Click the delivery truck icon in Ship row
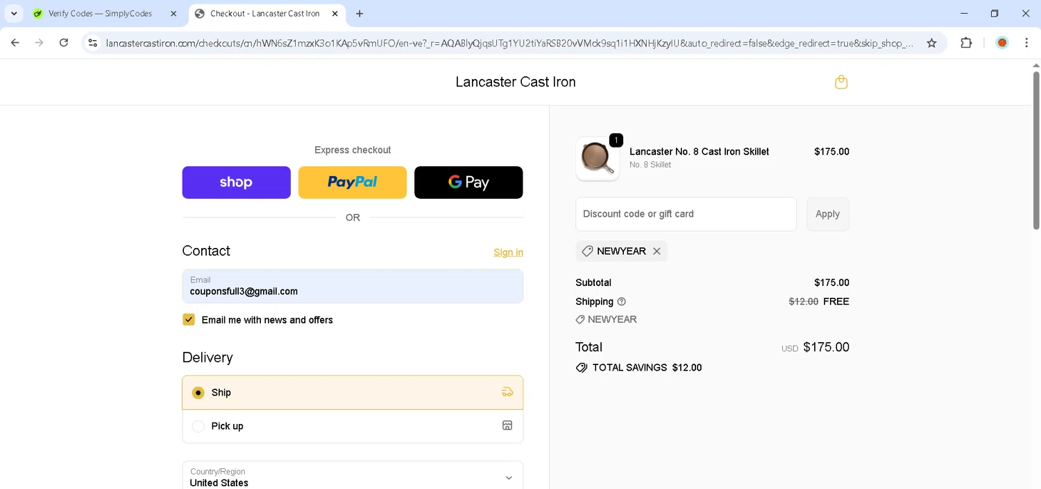The image size is (1041, 489). (x=507, y=392)
